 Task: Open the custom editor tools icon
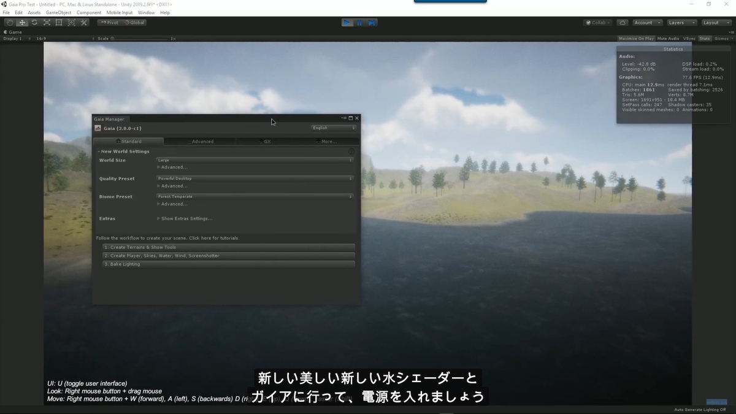pyautogui.click(x=84, y=23)
